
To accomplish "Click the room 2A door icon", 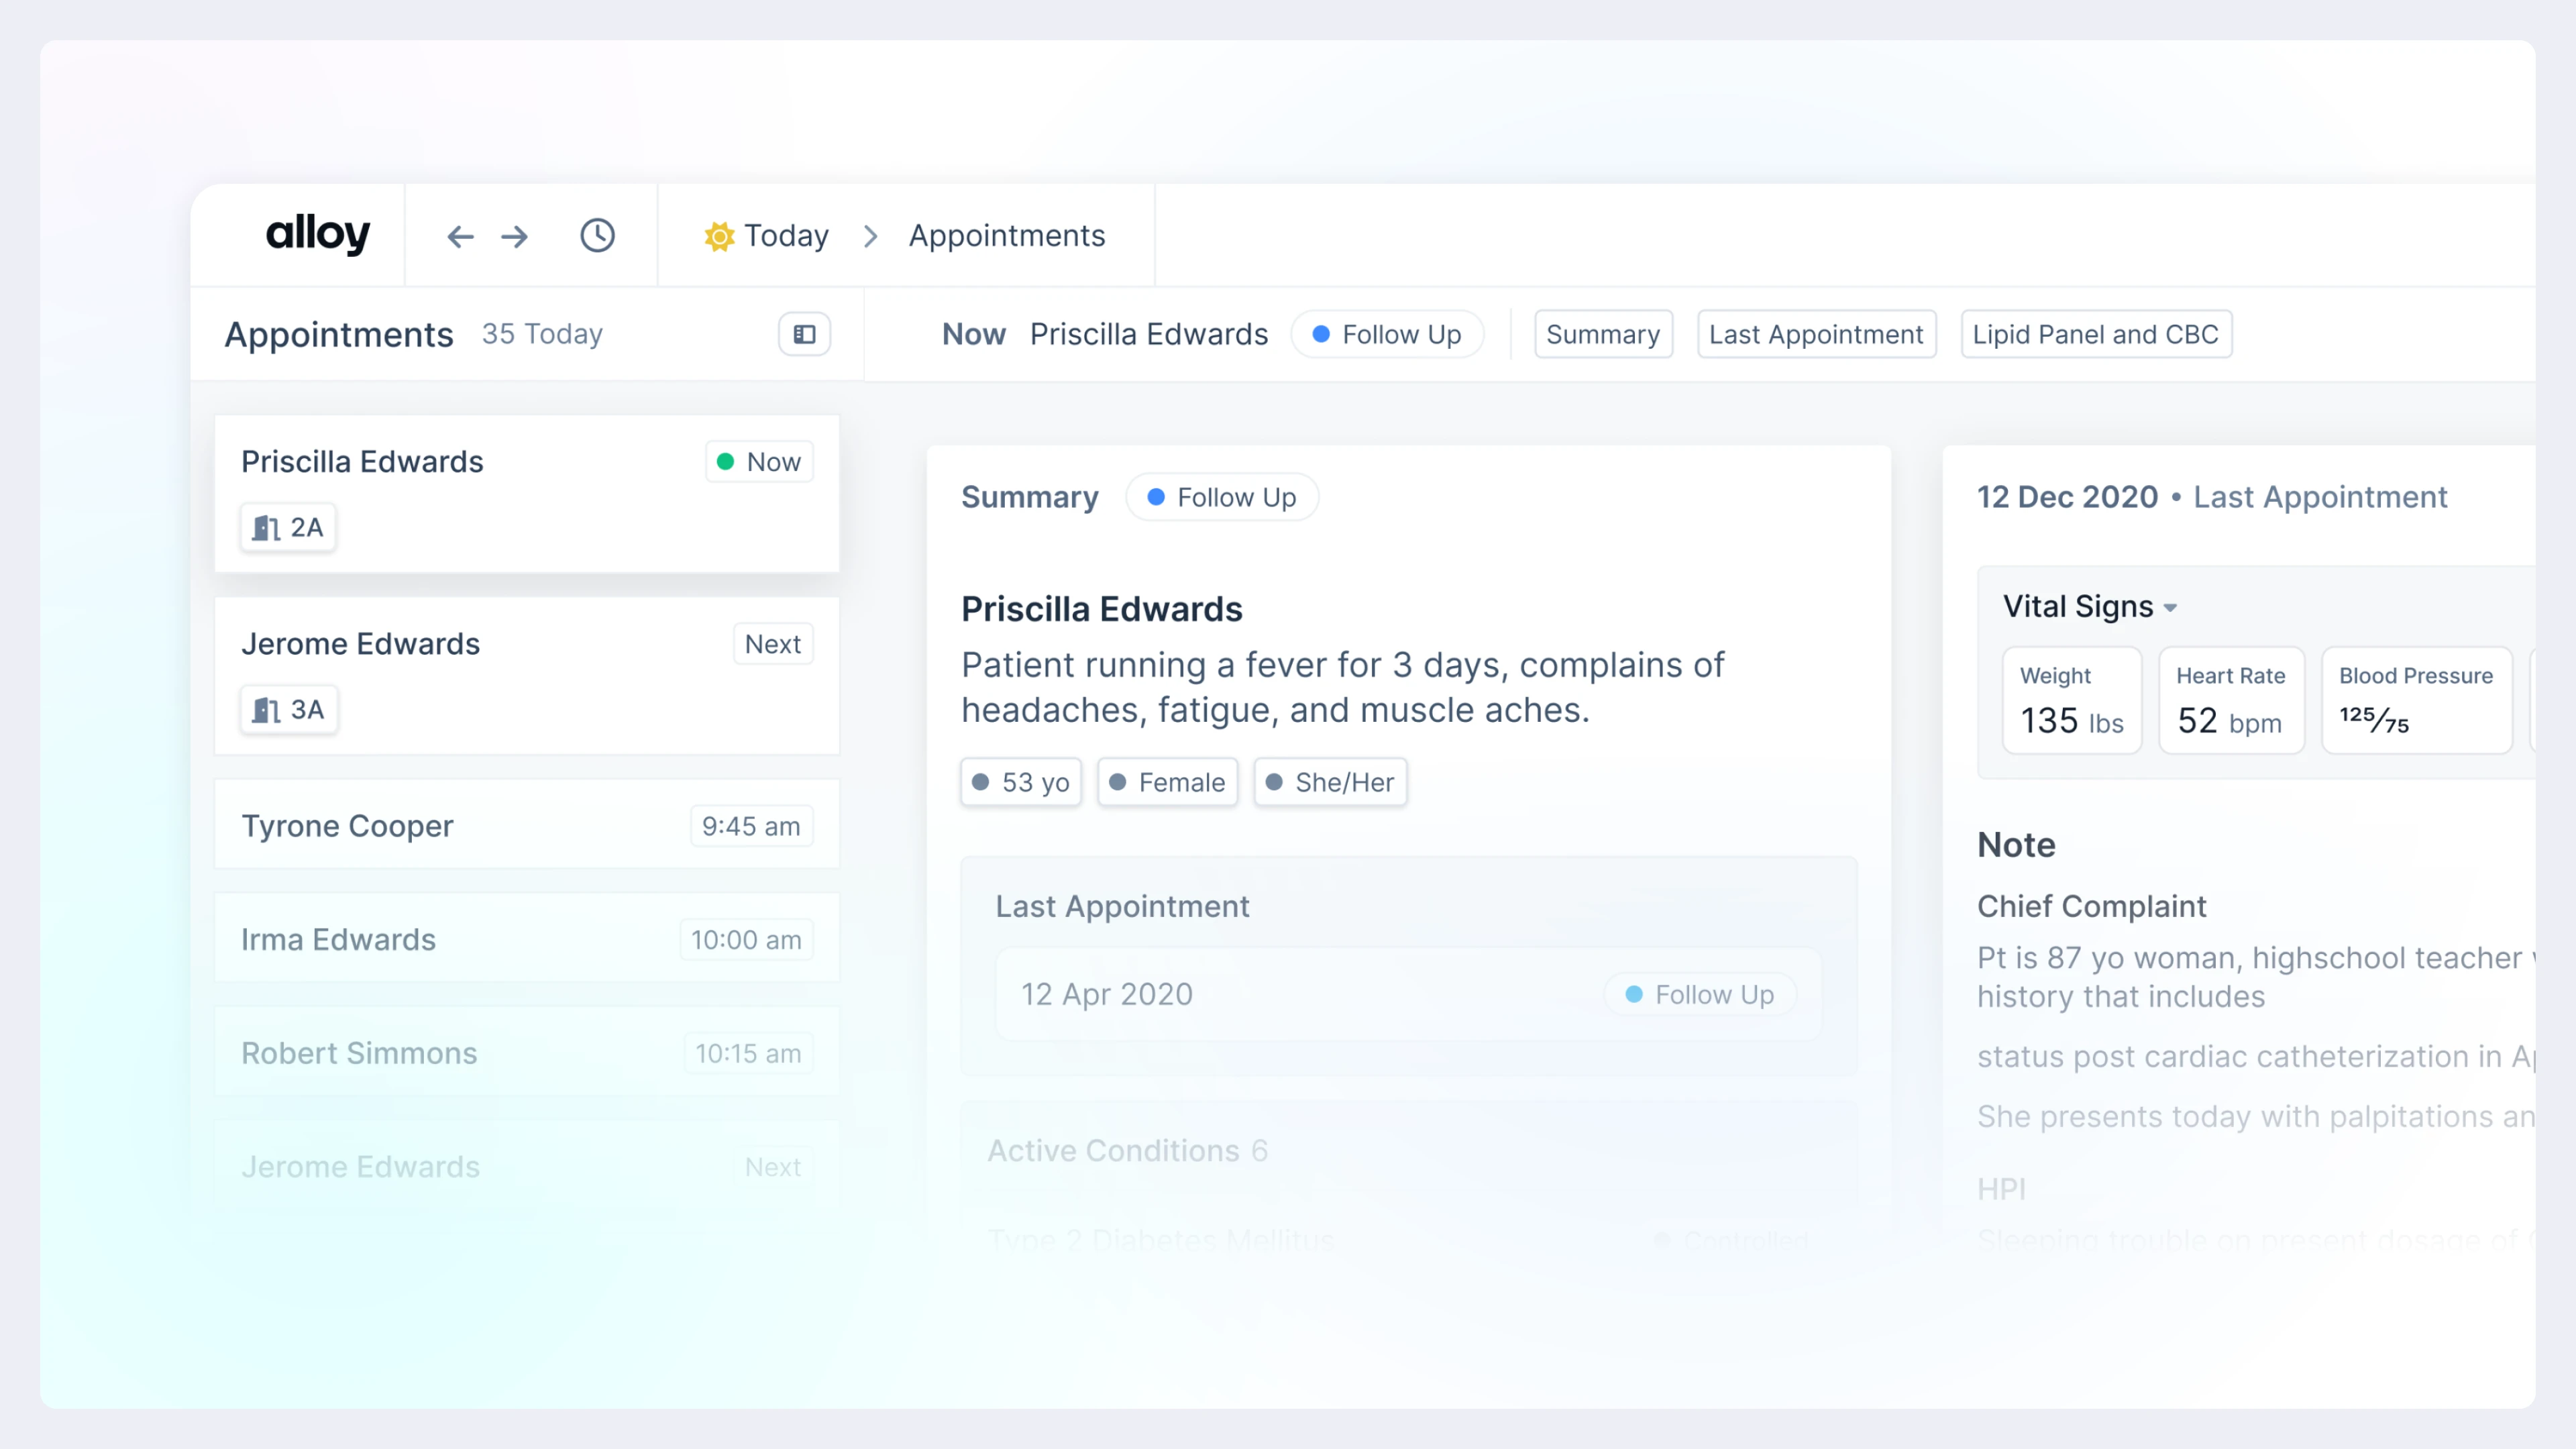I will coord(265,527).
